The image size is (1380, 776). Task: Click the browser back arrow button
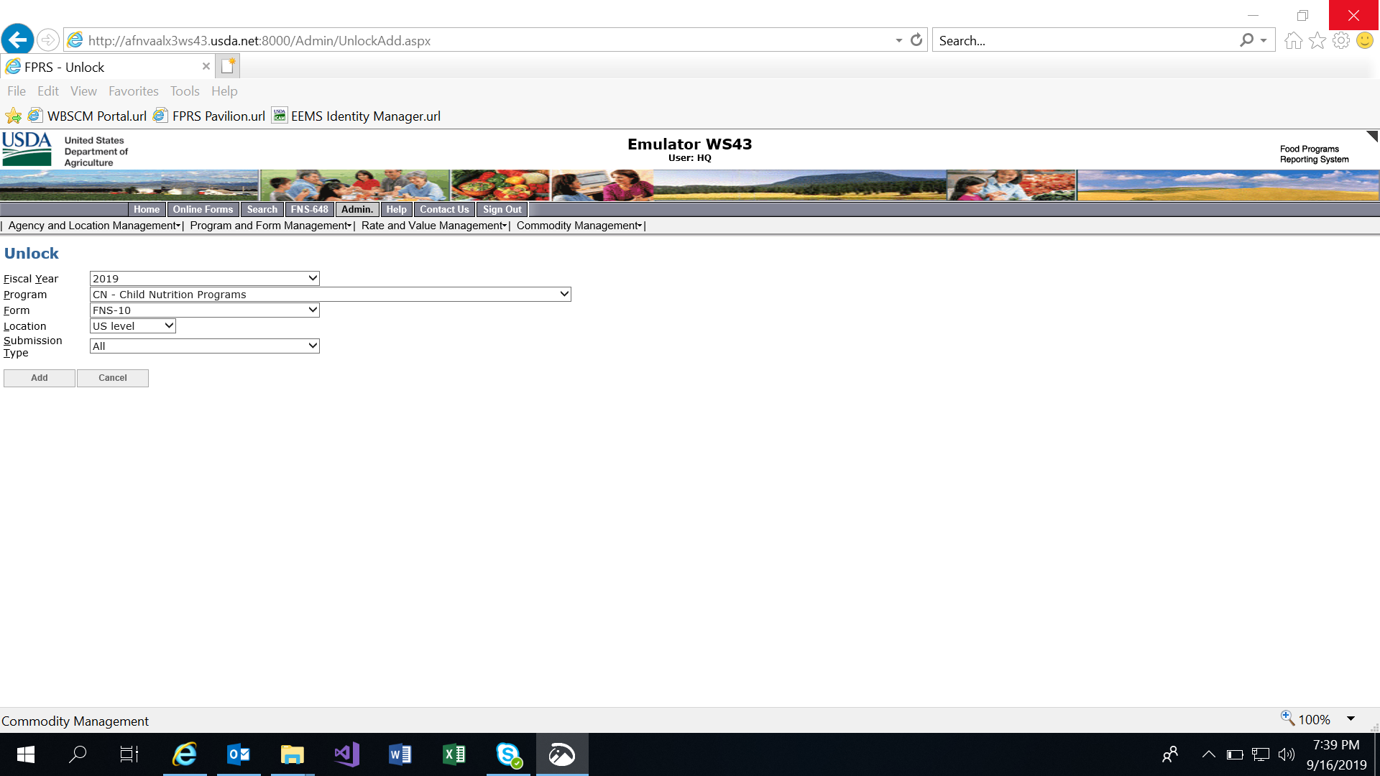[17, 40]
